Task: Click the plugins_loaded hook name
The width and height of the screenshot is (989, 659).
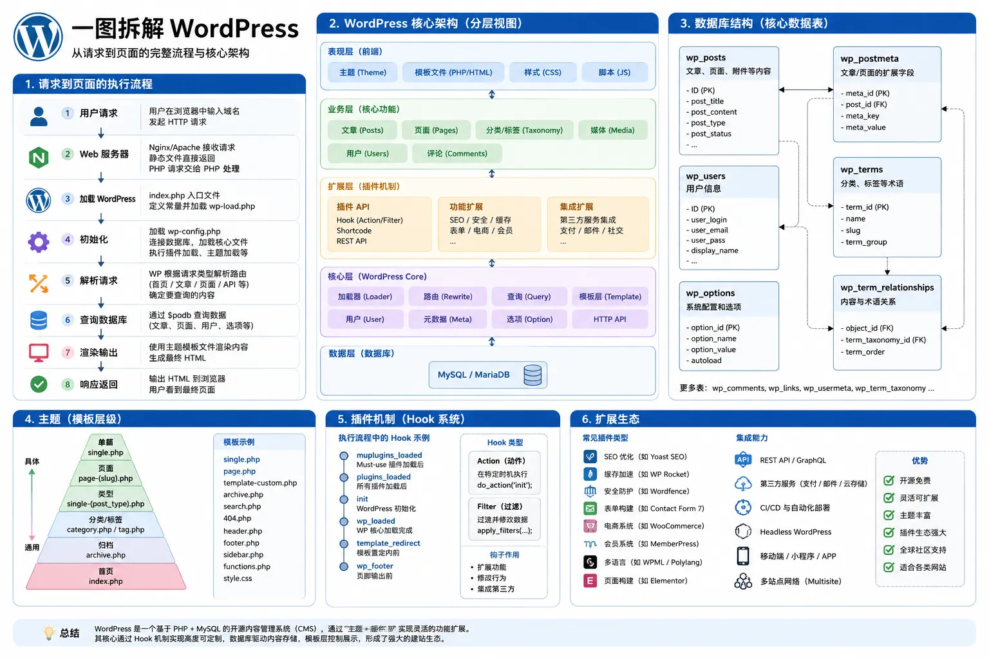Action: [383, 477]
